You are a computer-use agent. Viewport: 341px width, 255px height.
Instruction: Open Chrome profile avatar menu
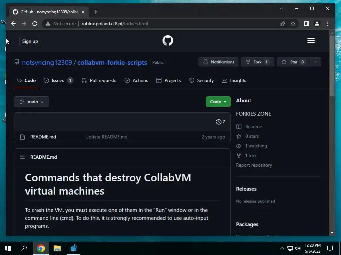tap(317, 24)
